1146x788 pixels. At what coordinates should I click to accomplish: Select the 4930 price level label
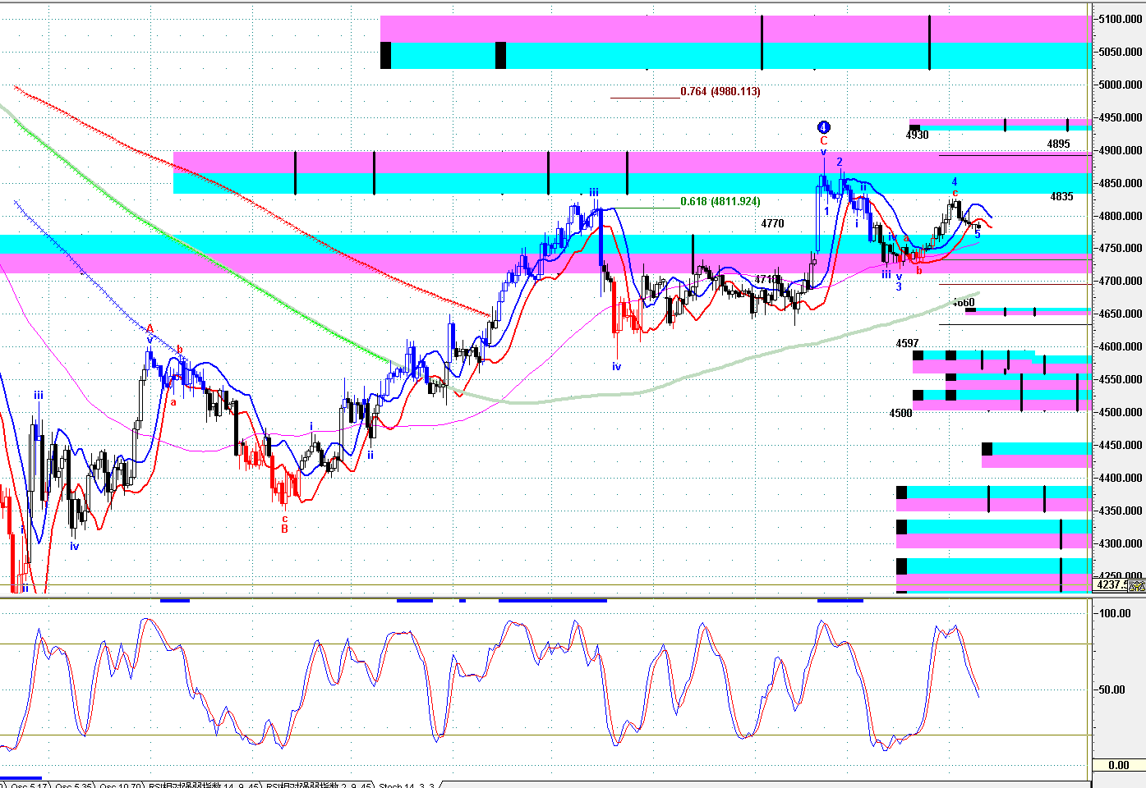tap(917, 135)
